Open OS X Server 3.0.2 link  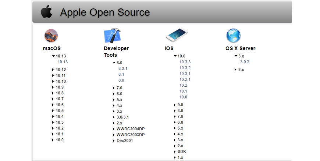[245, 62]
